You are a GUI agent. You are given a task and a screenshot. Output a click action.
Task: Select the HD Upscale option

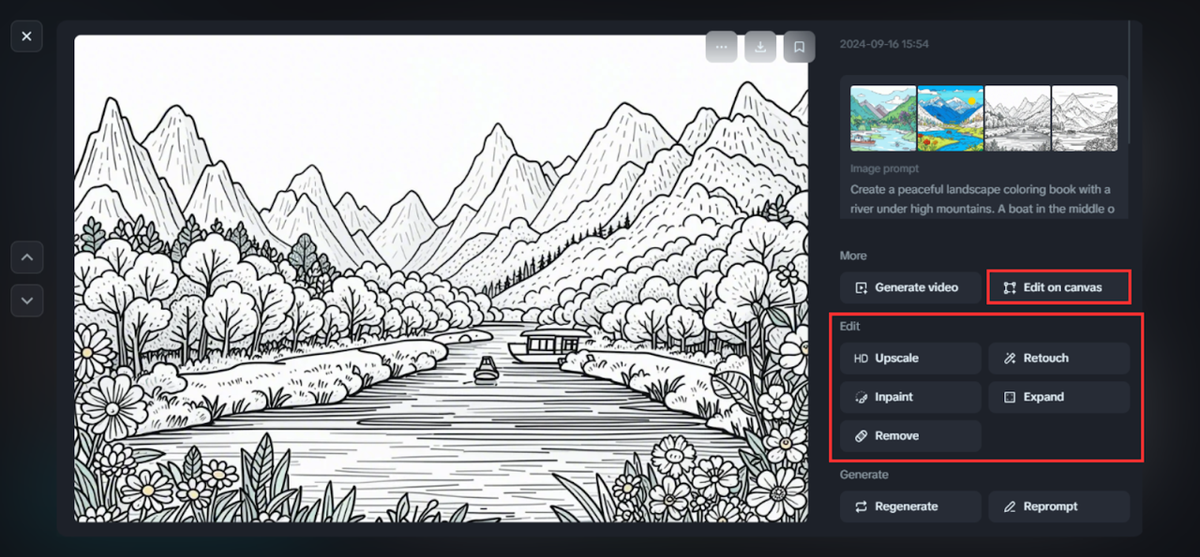point(910,359)
